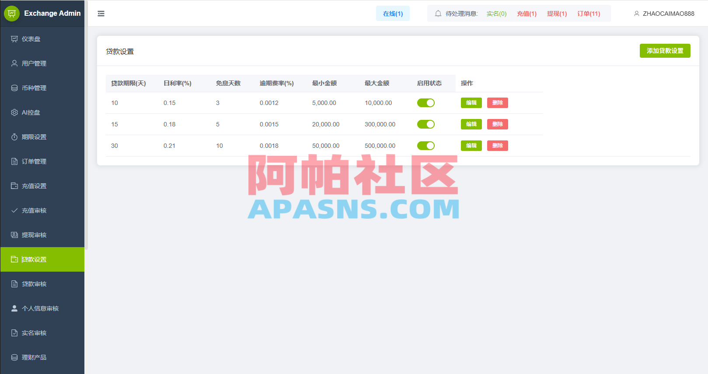Toggle enable status for 15-day loan
The width and height of the screenshot is (708, 374).
tap(426, 124)
